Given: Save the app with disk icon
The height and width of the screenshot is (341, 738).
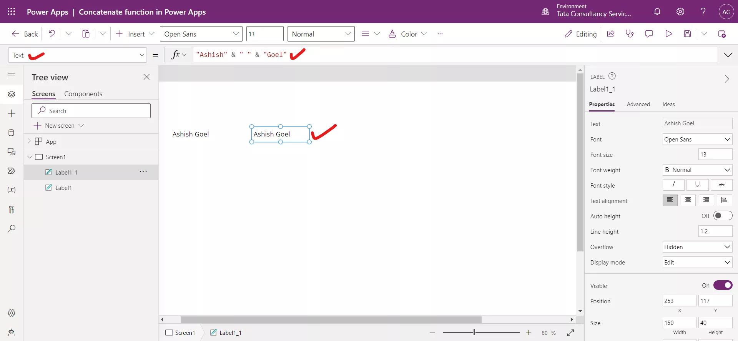Looking at the screenshot, I should tap(688, 34).
